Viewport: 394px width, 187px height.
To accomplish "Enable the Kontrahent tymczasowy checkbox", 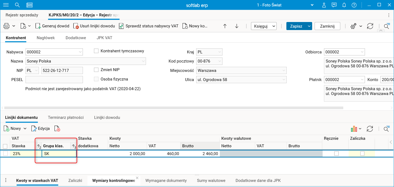I will click(96, 51).
